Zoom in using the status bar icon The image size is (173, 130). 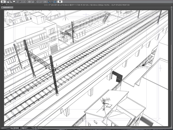coord(17,128)
